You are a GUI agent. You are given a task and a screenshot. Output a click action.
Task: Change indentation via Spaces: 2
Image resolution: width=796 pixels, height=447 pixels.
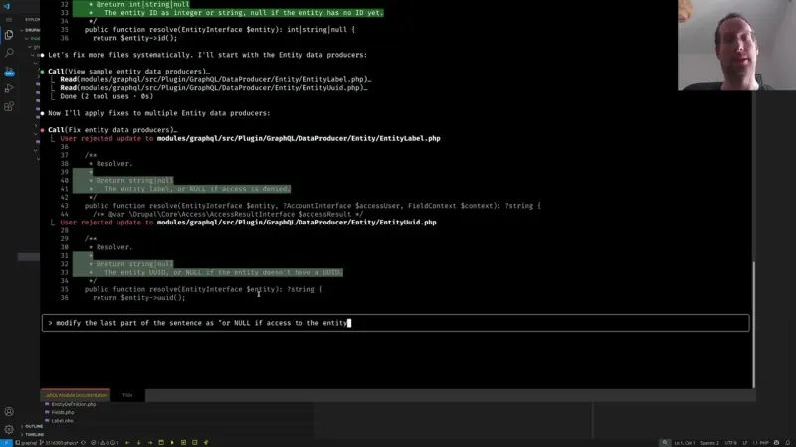click(709, 442)
